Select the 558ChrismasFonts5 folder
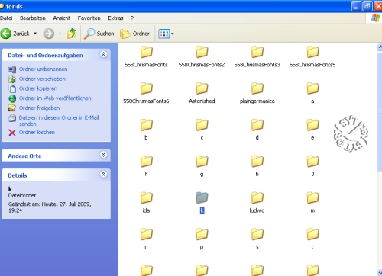 click(x=312, y=56)
